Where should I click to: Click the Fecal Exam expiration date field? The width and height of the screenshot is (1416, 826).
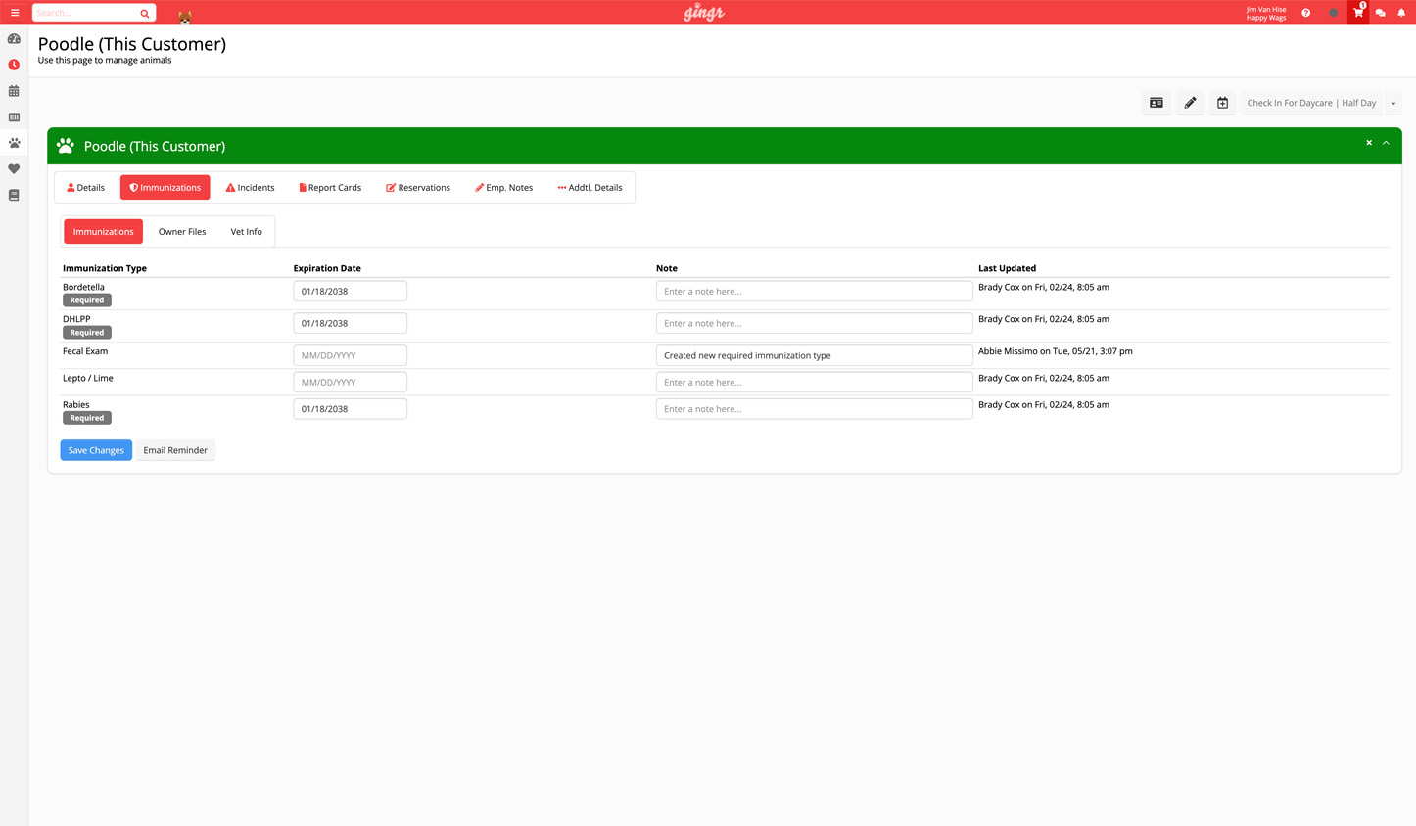click(350, 355)
